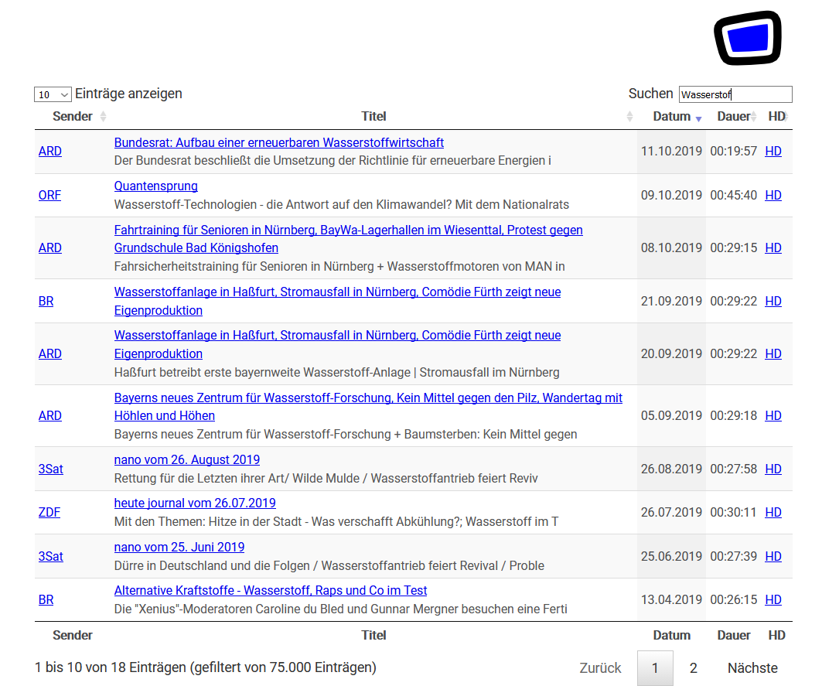Open ARD sender link for 05.09.2019 row
Screen dimensions: 822x686
point(49,415)
